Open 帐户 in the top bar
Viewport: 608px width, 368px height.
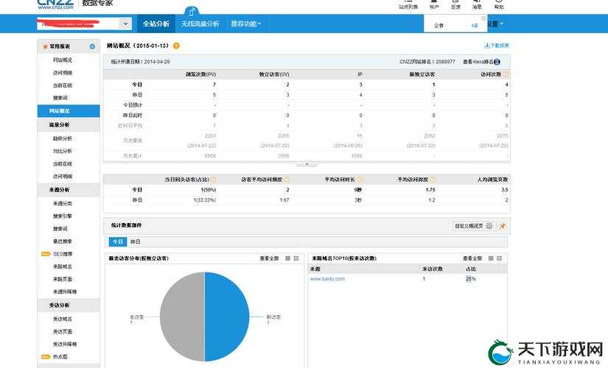pyautogui.click(x=434, y=4)
